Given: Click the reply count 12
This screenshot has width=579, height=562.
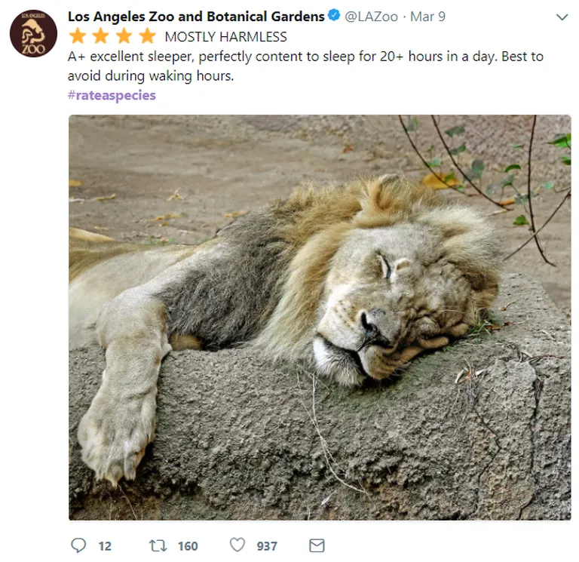Looking at the screenshot, I should point(105,546).
